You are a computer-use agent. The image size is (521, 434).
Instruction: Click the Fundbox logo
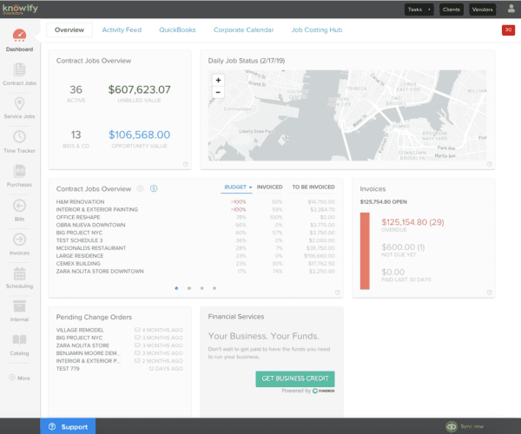click(324, 391)
